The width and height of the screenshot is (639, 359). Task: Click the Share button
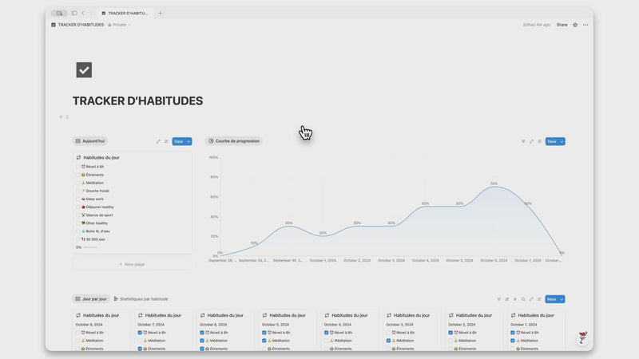tap(562, 25)
